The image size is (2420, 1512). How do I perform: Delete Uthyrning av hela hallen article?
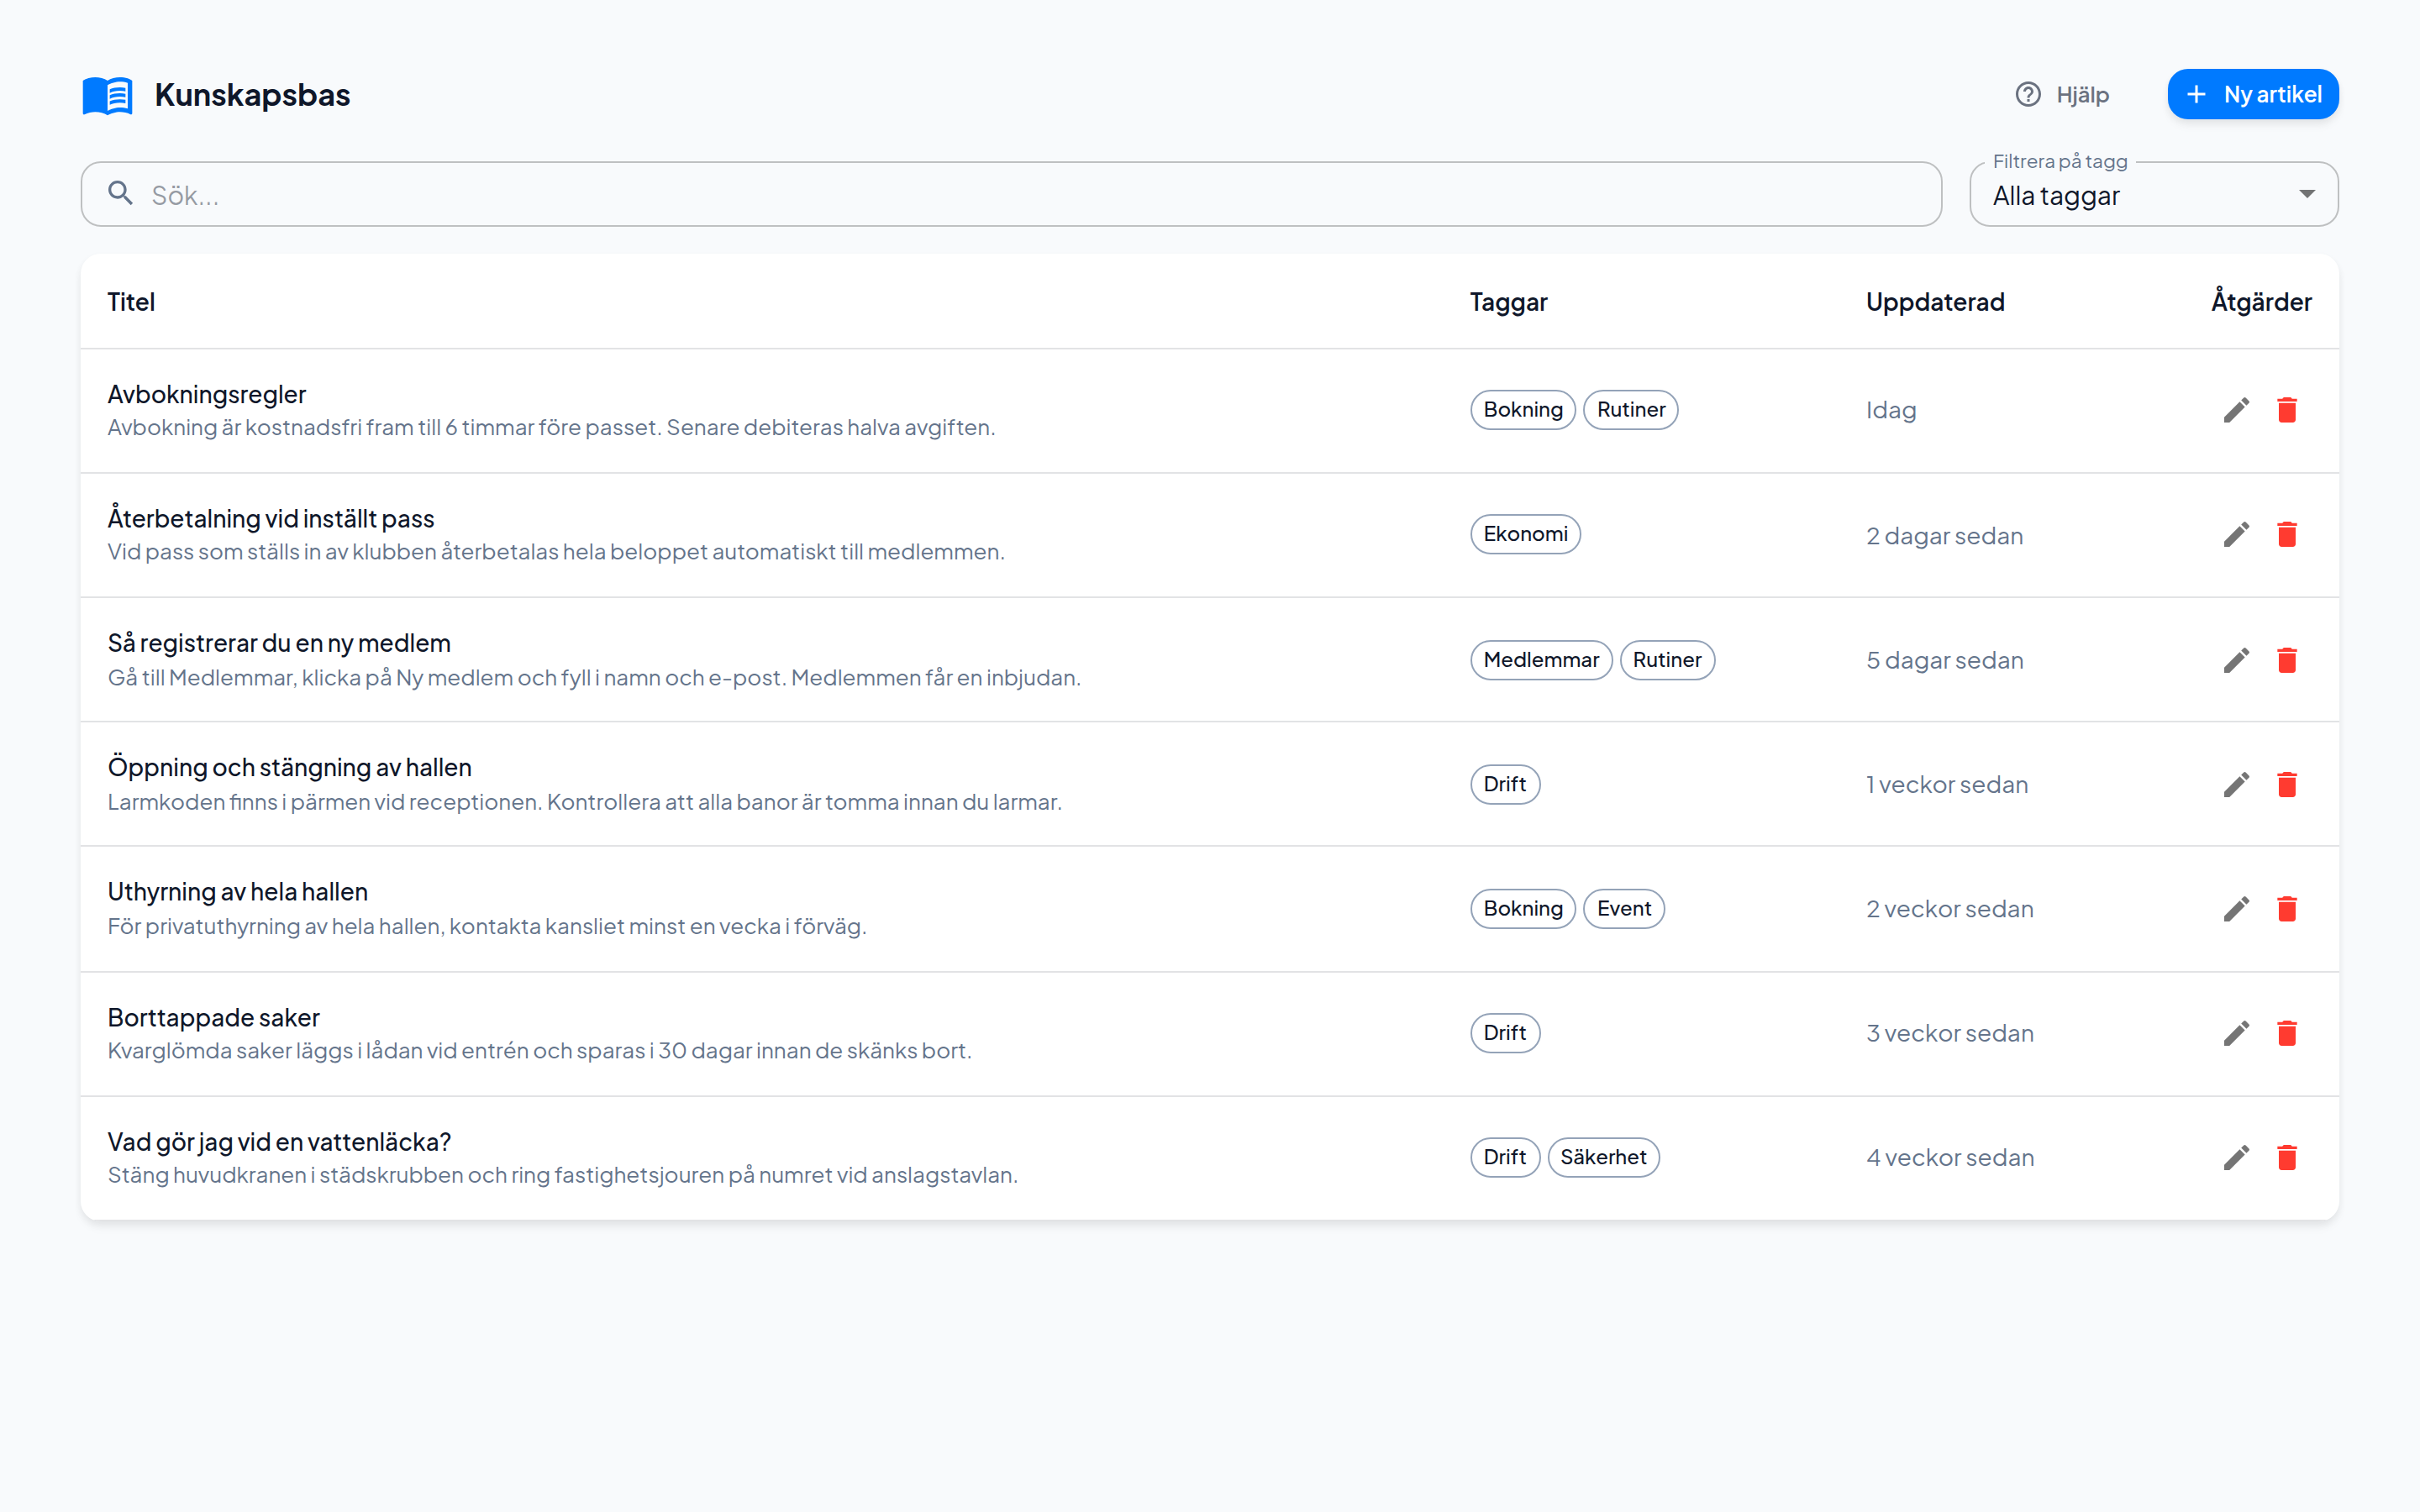(x=2287, y=909)
